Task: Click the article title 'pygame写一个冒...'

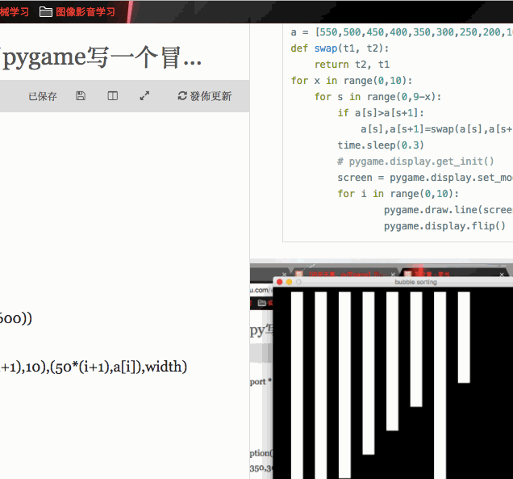Action: coord(101,57)
